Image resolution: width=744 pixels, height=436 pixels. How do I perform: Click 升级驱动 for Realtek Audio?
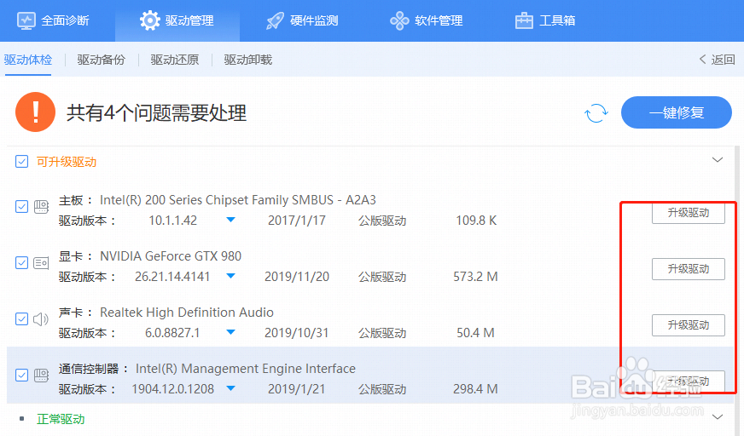(x=688, y=325)
